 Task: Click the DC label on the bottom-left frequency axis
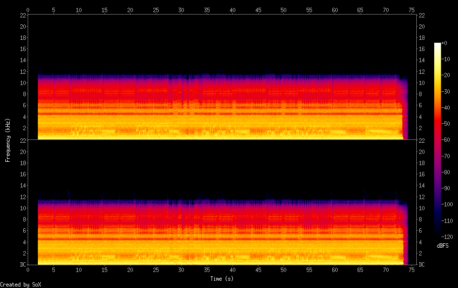[22, 265]
